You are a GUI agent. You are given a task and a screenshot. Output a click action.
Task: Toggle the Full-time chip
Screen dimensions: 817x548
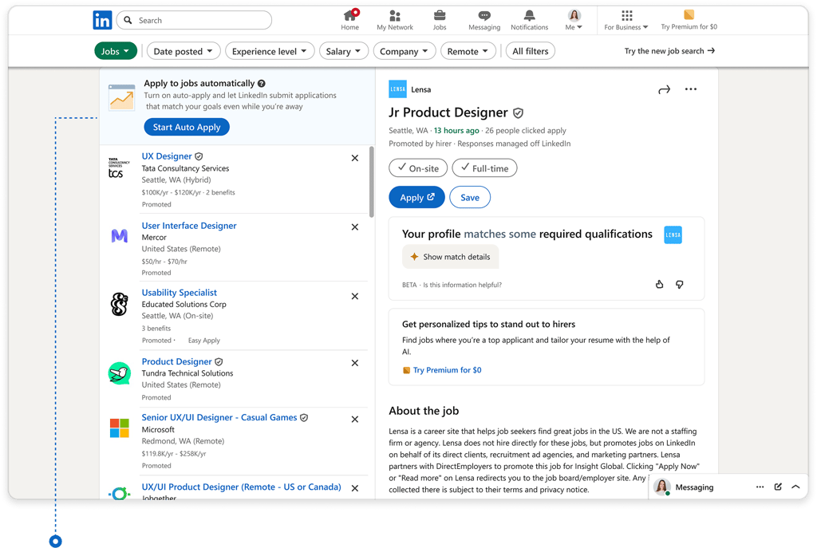pyautogui.click(x=484, y=168)
